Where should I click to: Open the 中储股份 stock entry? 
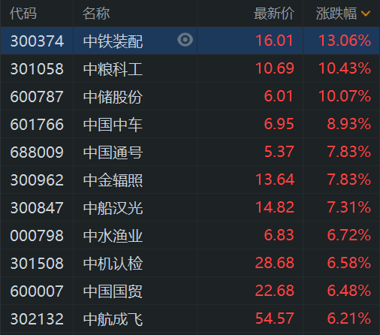pos(113,97)
